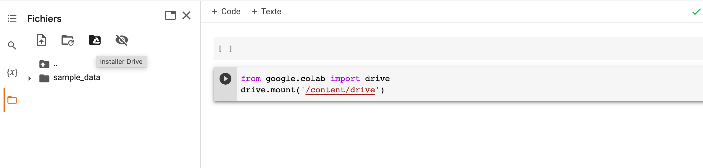Expand the sample_data folder arrow
Viewport: 703px width, 168px height.
tap(30, 78)
